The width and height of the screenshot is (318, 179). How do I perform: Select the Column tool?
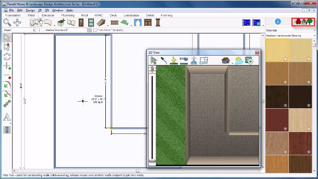coord(158,22)
